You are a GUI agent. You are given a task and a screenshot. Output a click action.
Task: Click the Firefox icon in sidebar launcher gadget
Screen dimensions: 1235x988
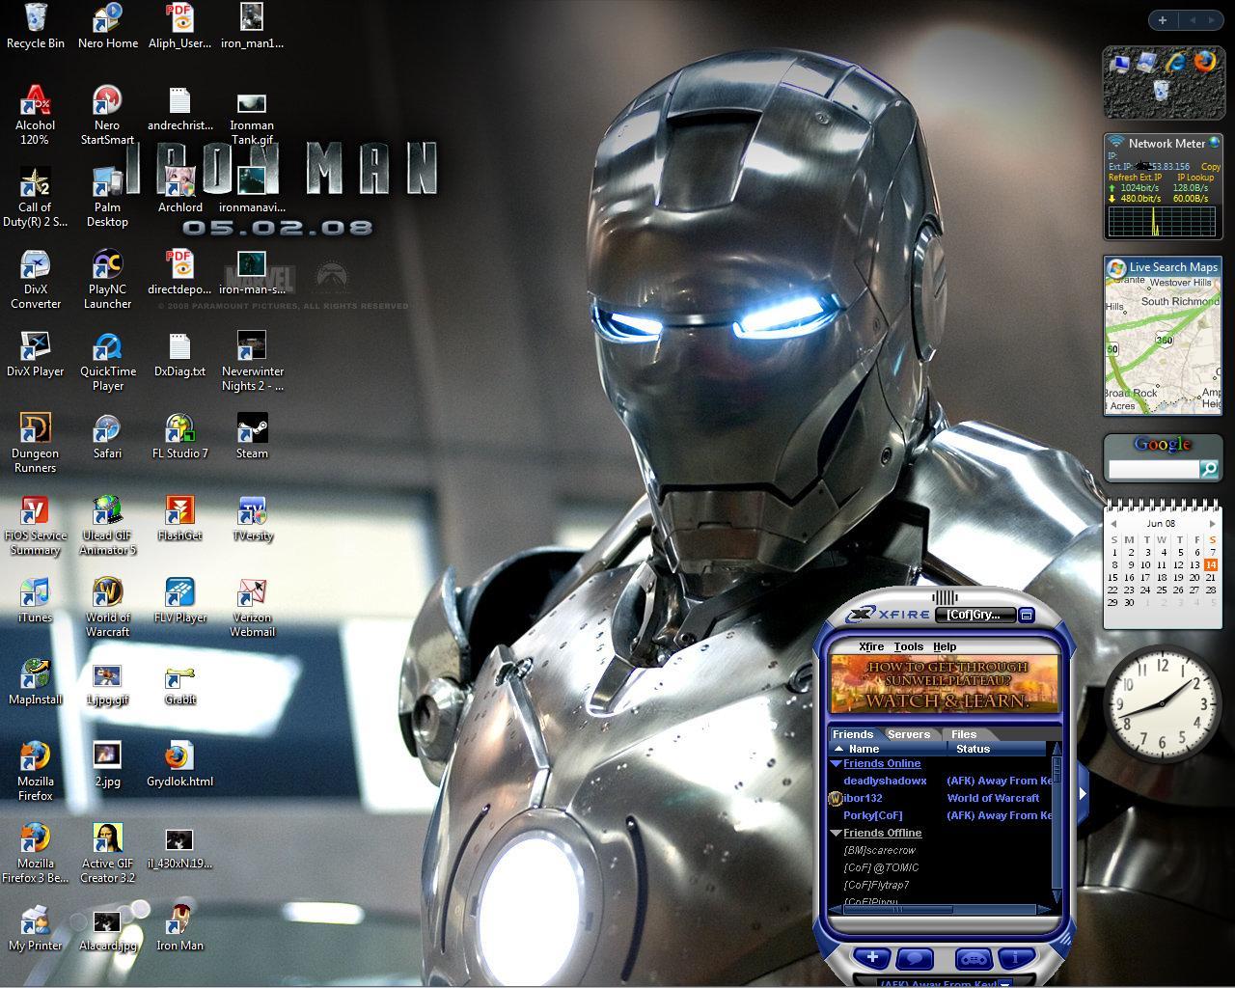pos(1204,62)
